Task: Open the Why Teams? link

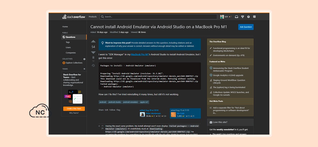Action: pos(74,113)
